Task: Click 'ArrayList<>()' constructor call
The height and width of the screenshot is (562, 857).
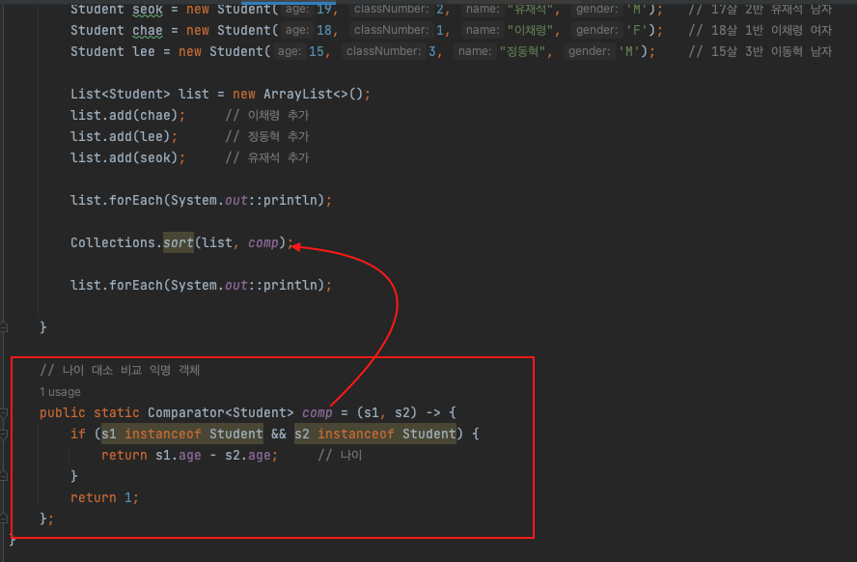Action: pyautogui.click(x=314, y=94)
